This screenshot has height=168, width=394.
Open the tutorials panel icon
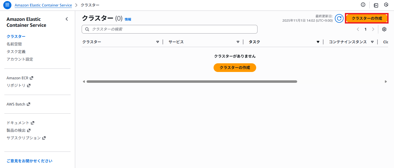pos(376,5)
